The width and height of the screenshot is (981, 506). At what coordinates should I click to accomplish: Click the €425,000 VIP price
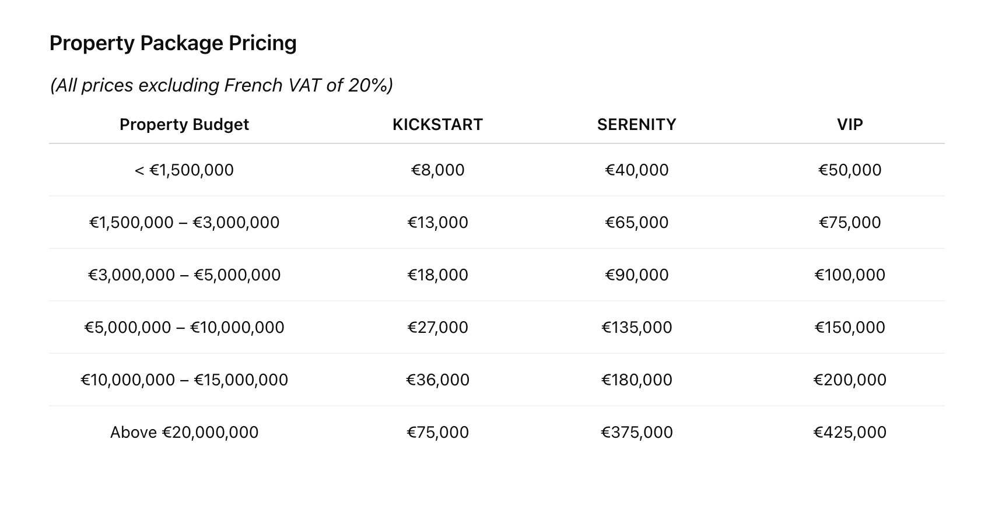coord(850,432)
